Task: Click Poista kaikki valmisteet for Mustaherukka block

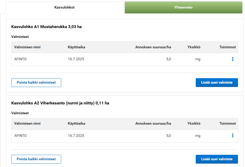Action: coord(36,83)
